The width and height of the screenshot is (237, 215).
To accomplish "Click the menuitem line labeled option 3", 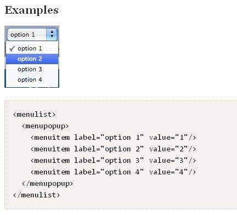I will pos(113,161).
